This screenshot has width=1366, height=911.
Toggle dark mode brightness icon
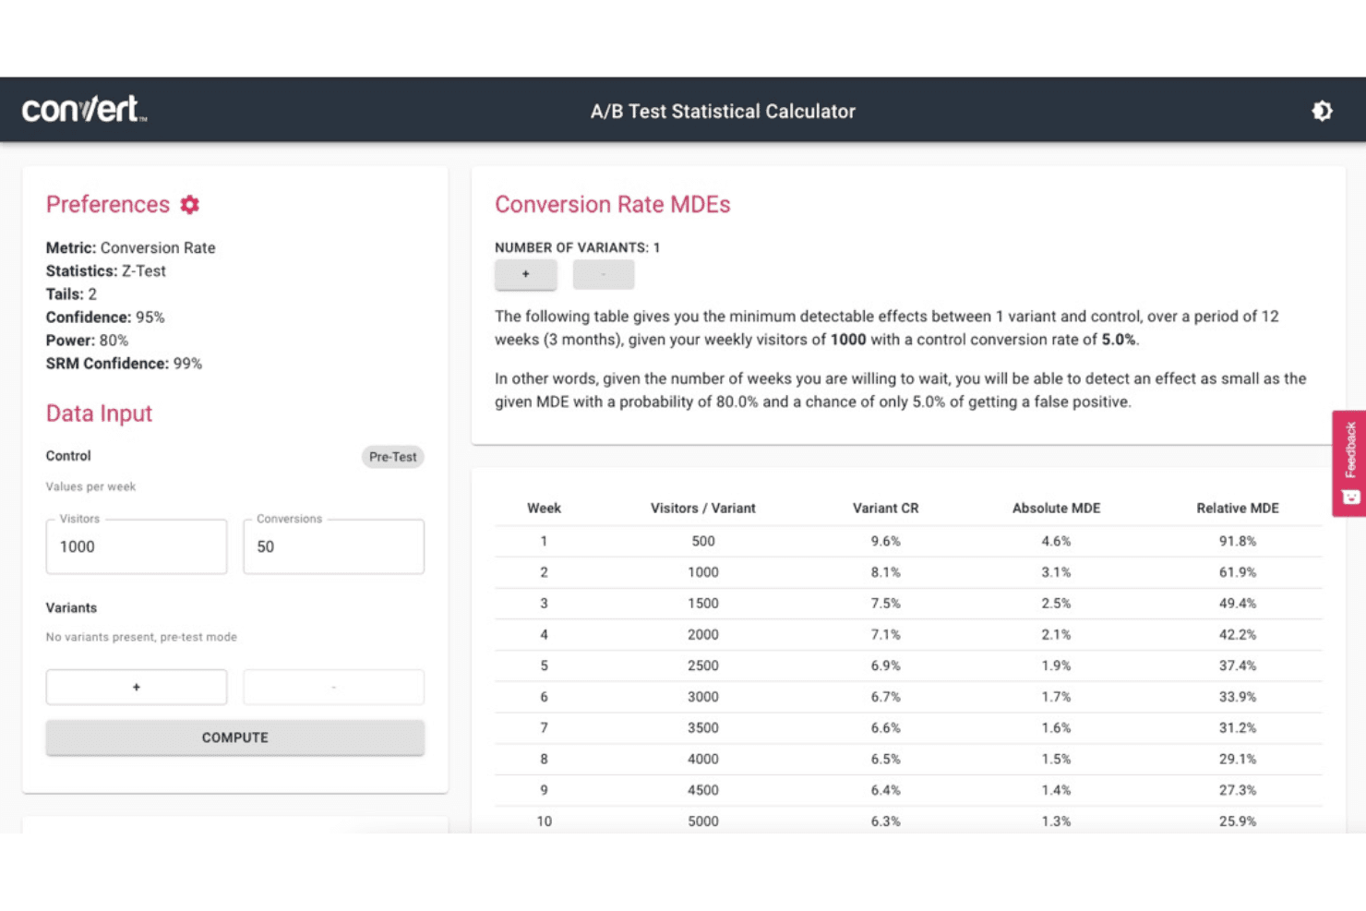tap(1322, 111)
